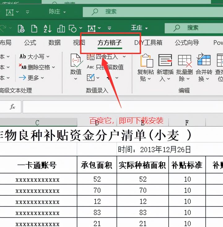This screenshot has width=223, height=227.
Task: Expand the 大小写 dropdown arrow
Action: [x=48, y=56]
